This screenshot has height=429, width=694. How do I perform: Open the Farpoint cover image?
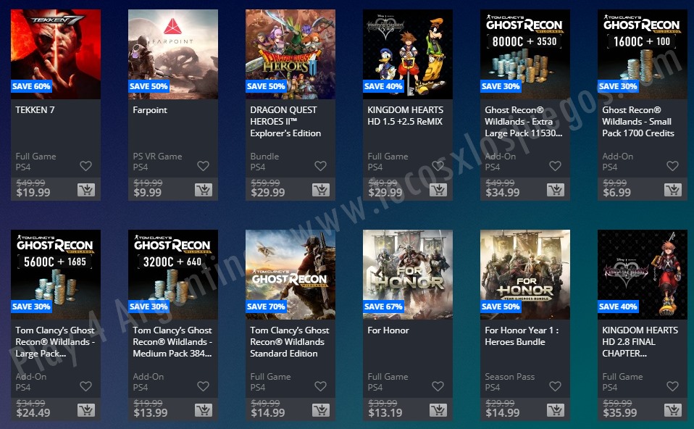point(173,54)
